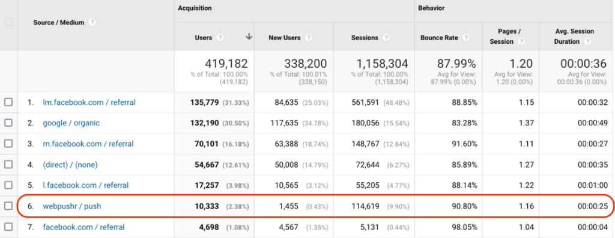Image resolution: width=615 pixels, height=238 pixels.
Task: Open help icon next to Source / Medium
Action: pyautogui.click(x=92, y=22)
